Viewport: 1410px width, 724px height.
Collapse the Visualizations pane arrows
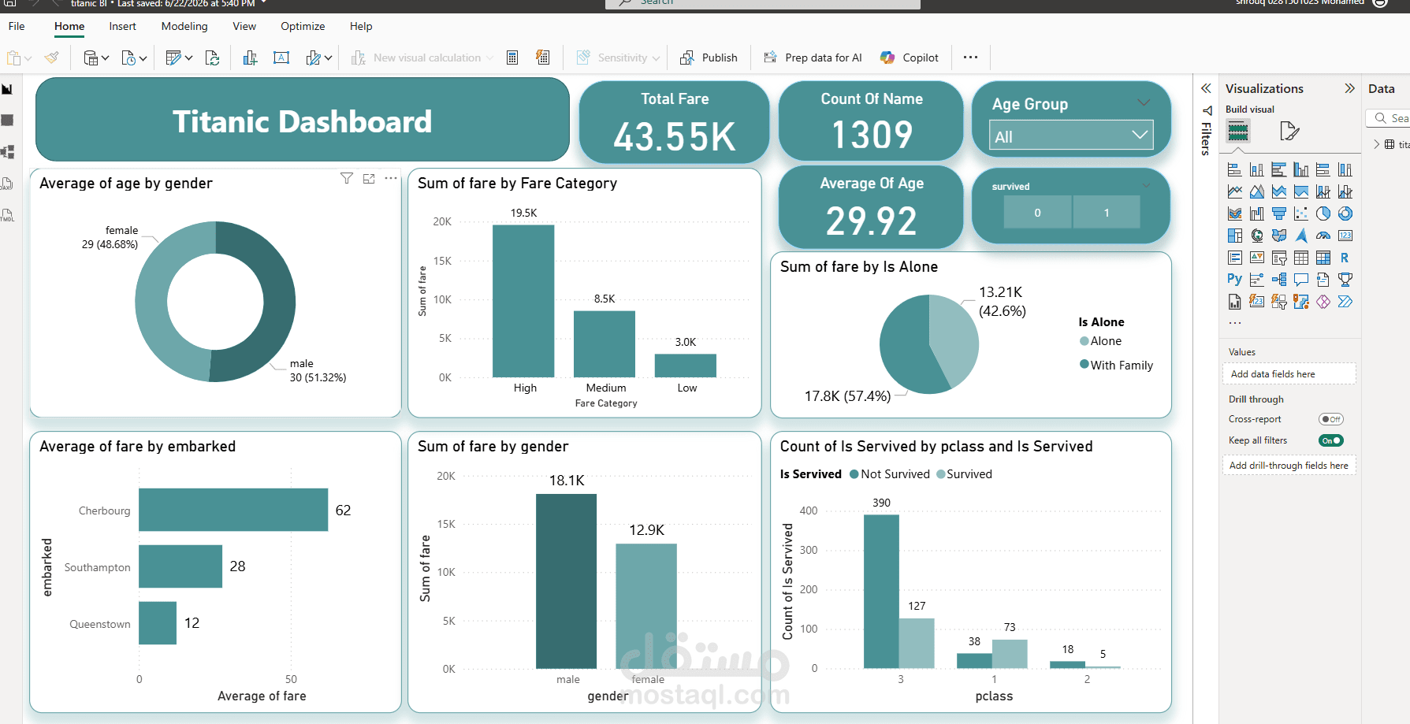click(1349, 88)
